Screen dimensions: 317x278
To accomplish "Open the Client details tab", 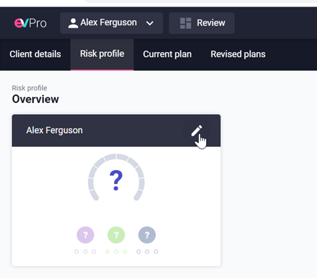I will tap(35, 54).
